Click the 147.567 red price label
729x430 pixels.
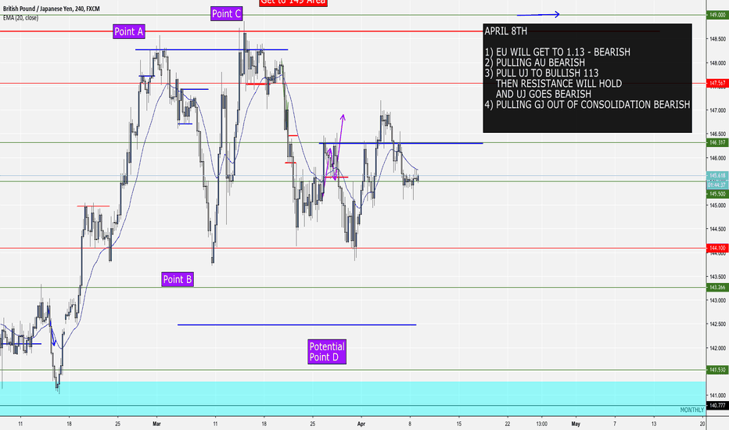pos(717,83)
